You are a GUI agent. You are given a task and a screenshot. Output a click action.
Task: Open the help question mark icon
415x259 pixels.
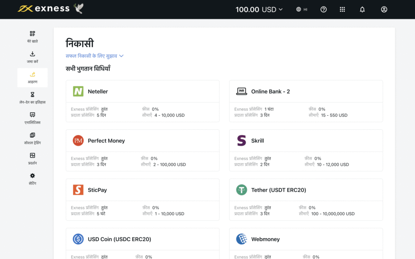[323, 10]
